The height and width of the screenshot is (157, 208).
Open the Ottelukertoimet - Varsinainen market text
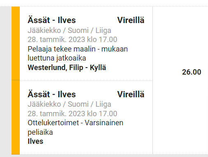click(75, 123)
